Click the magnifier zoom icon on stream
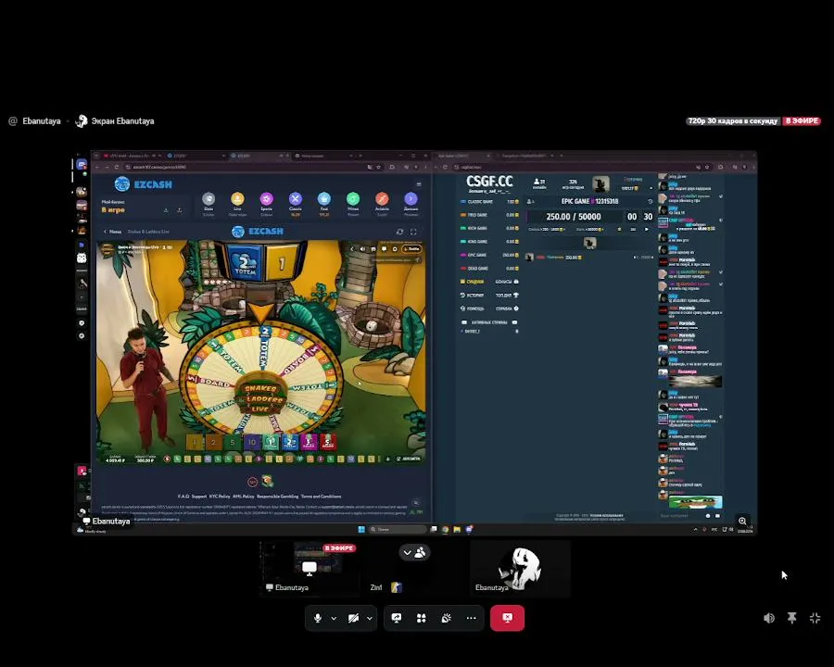Screen dimensions: 834x667 (742, 522)
